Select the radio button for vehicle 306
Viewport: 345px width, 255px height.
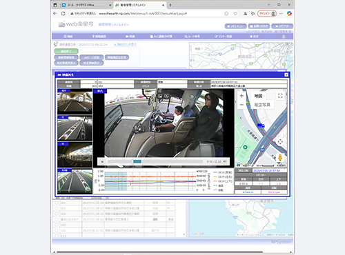(57, 214)
